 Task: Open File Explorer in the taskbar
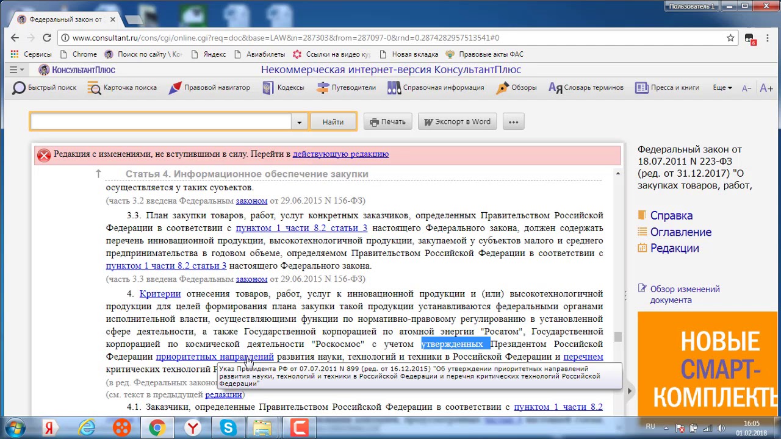(x=264, y=428)
